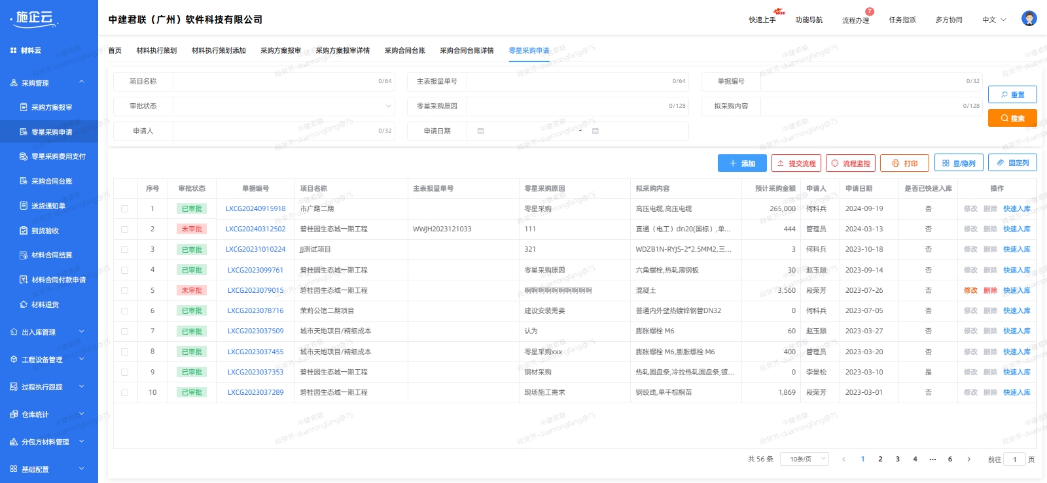Click the orange 搜索 button
The image size is (1047, 483).
coord(1012,118)
